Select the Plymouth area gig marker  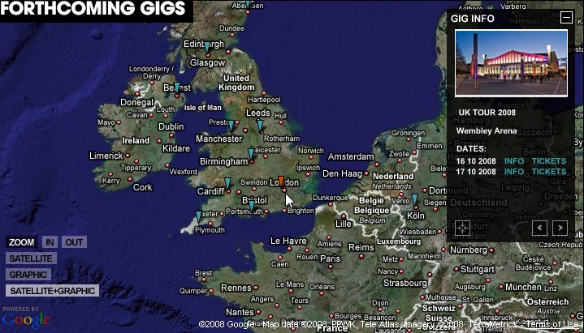[x=198, y=216]
